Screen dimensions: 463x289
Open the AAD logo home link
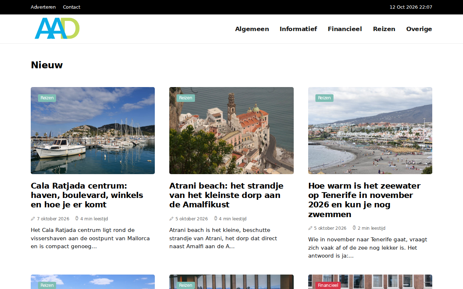[x=57, y=28]
